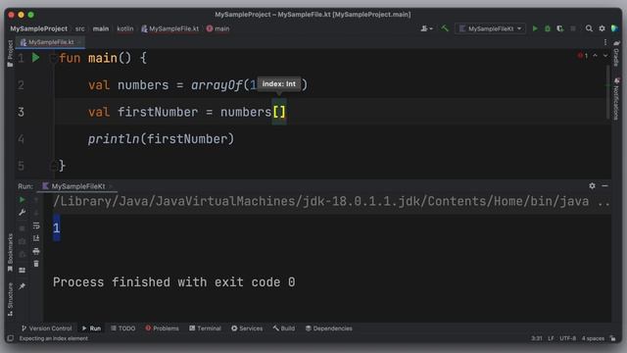Open the Problems tool window
Viewport: 627px width, 353px height.
[162, 328]
